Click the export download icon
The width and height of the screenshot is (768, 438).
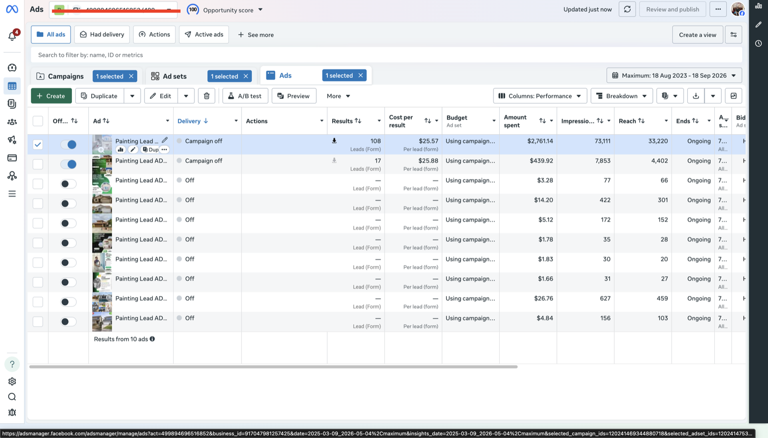[696, 96]
